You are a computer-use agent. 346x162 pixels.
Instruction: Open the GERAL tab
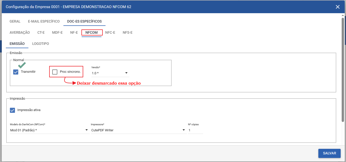pos(15,21)
